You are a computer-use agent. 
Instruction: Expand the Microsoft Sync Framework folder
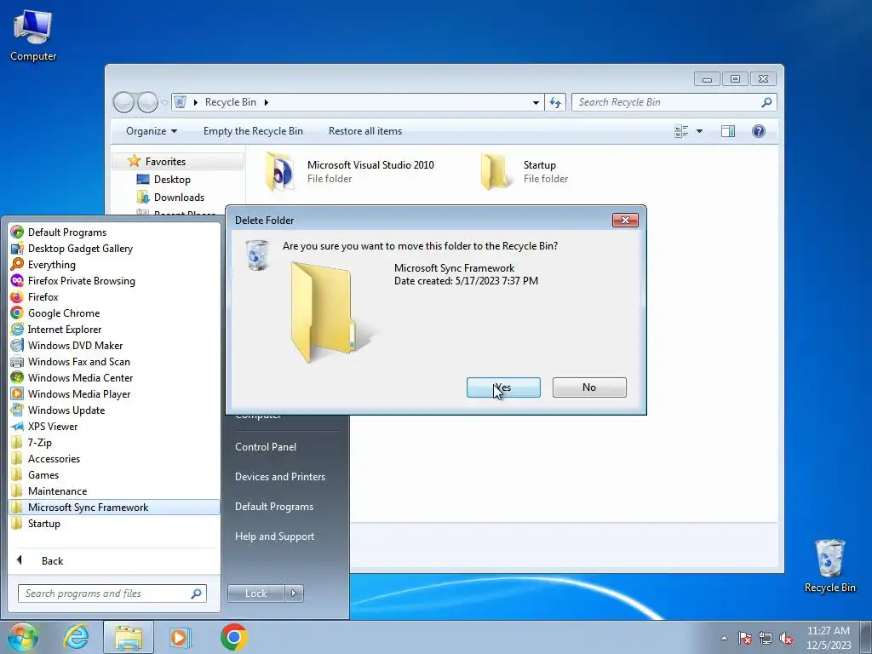(114, 508)
